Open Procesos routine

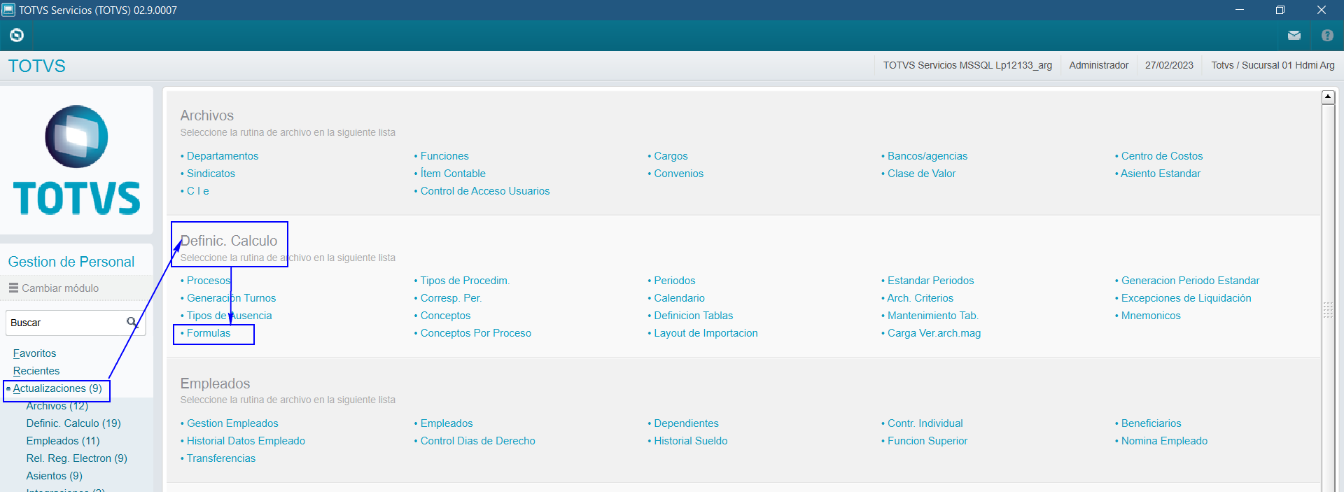[209, 281]
